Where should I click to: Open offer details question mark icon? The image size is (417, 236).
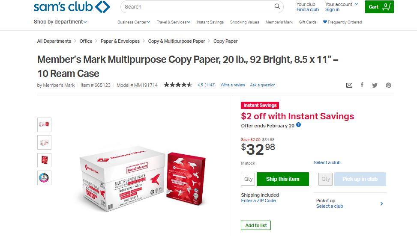click(299, 125)
